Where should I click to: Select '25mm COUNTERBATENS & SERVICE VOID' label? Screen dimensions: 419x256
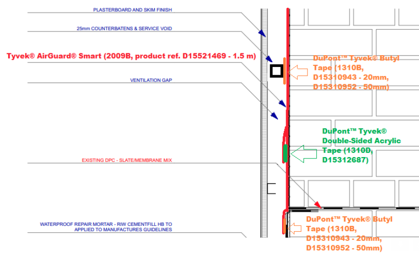click(x=124, y=29)
